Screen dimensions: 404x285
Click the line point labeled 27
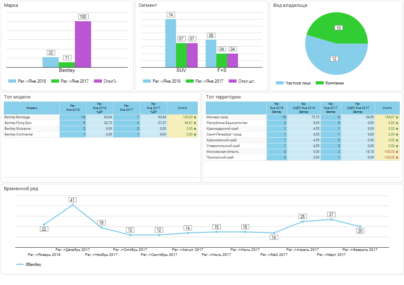(x=331, y=219)
